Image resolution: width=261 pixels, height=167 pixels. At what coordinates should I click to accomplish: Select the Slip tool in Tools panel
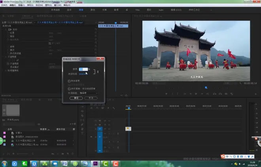tap(82, 120)
